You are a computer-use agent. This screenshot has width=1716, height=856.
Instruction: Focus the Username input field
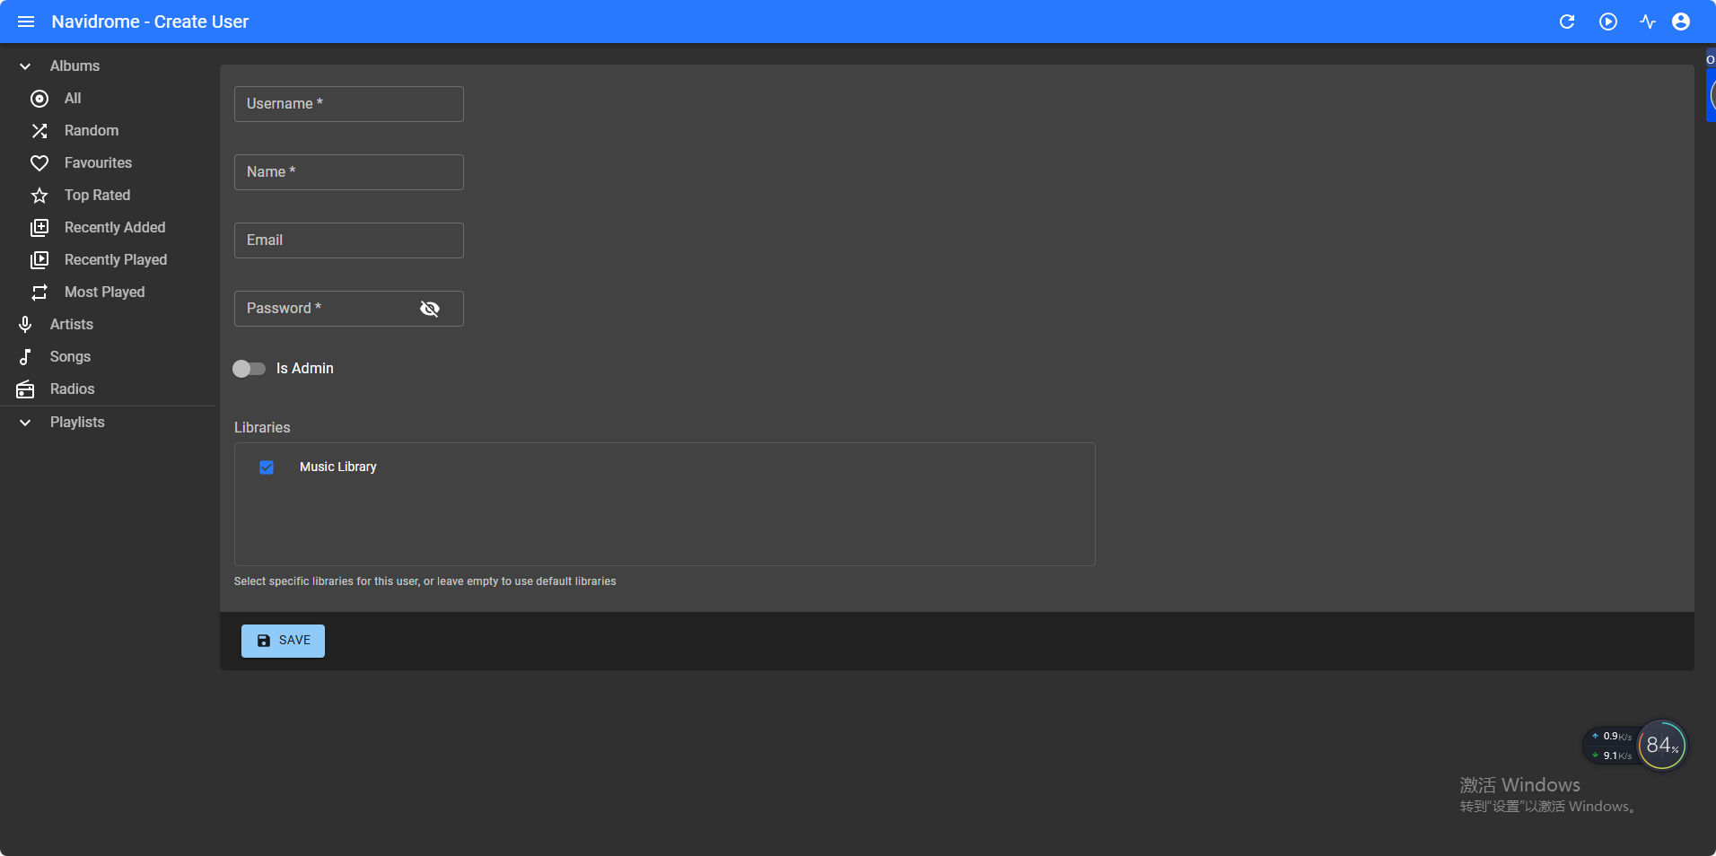[349, 104]
